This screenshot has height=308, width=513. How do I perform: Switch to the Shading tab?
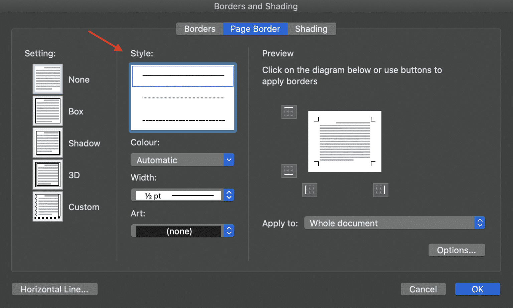(x=311, y=29)
